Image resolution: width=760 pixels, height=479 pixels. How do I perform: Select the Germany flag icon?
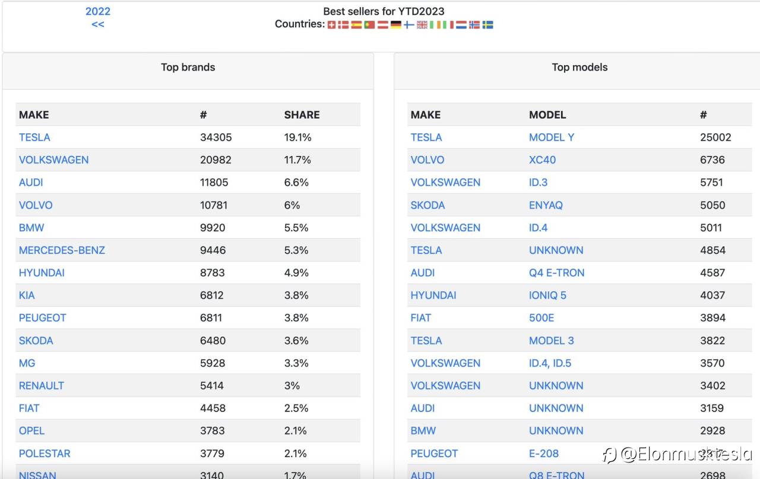396,25
